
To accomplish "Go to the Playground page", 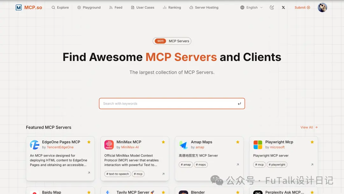I will click(89, 7).
